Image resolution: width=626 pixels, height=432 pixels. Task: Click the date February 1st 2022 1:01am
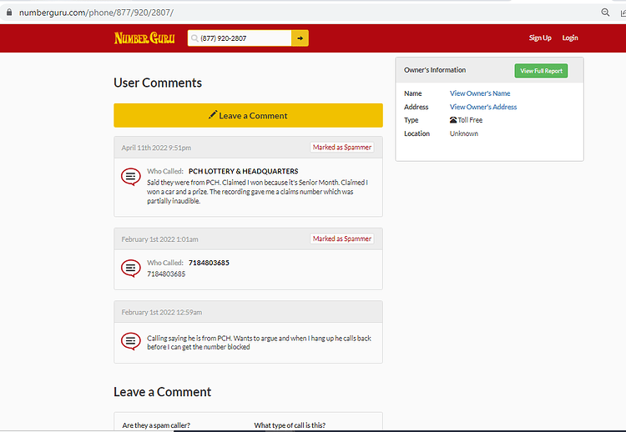pos(159,239)
